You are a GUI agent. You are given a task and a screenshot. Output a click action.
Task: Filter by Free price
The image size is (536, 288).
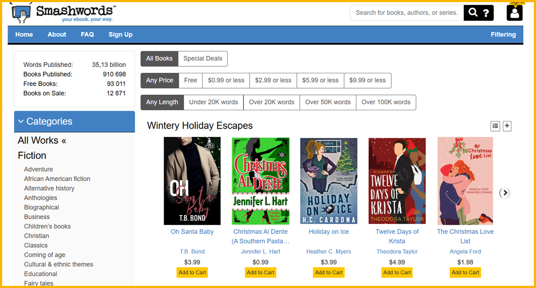[190, 80]
